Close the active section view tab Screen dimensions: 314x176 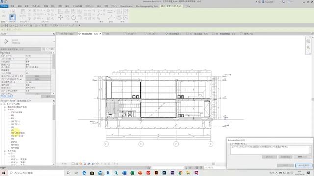click(x=100, y=34)
